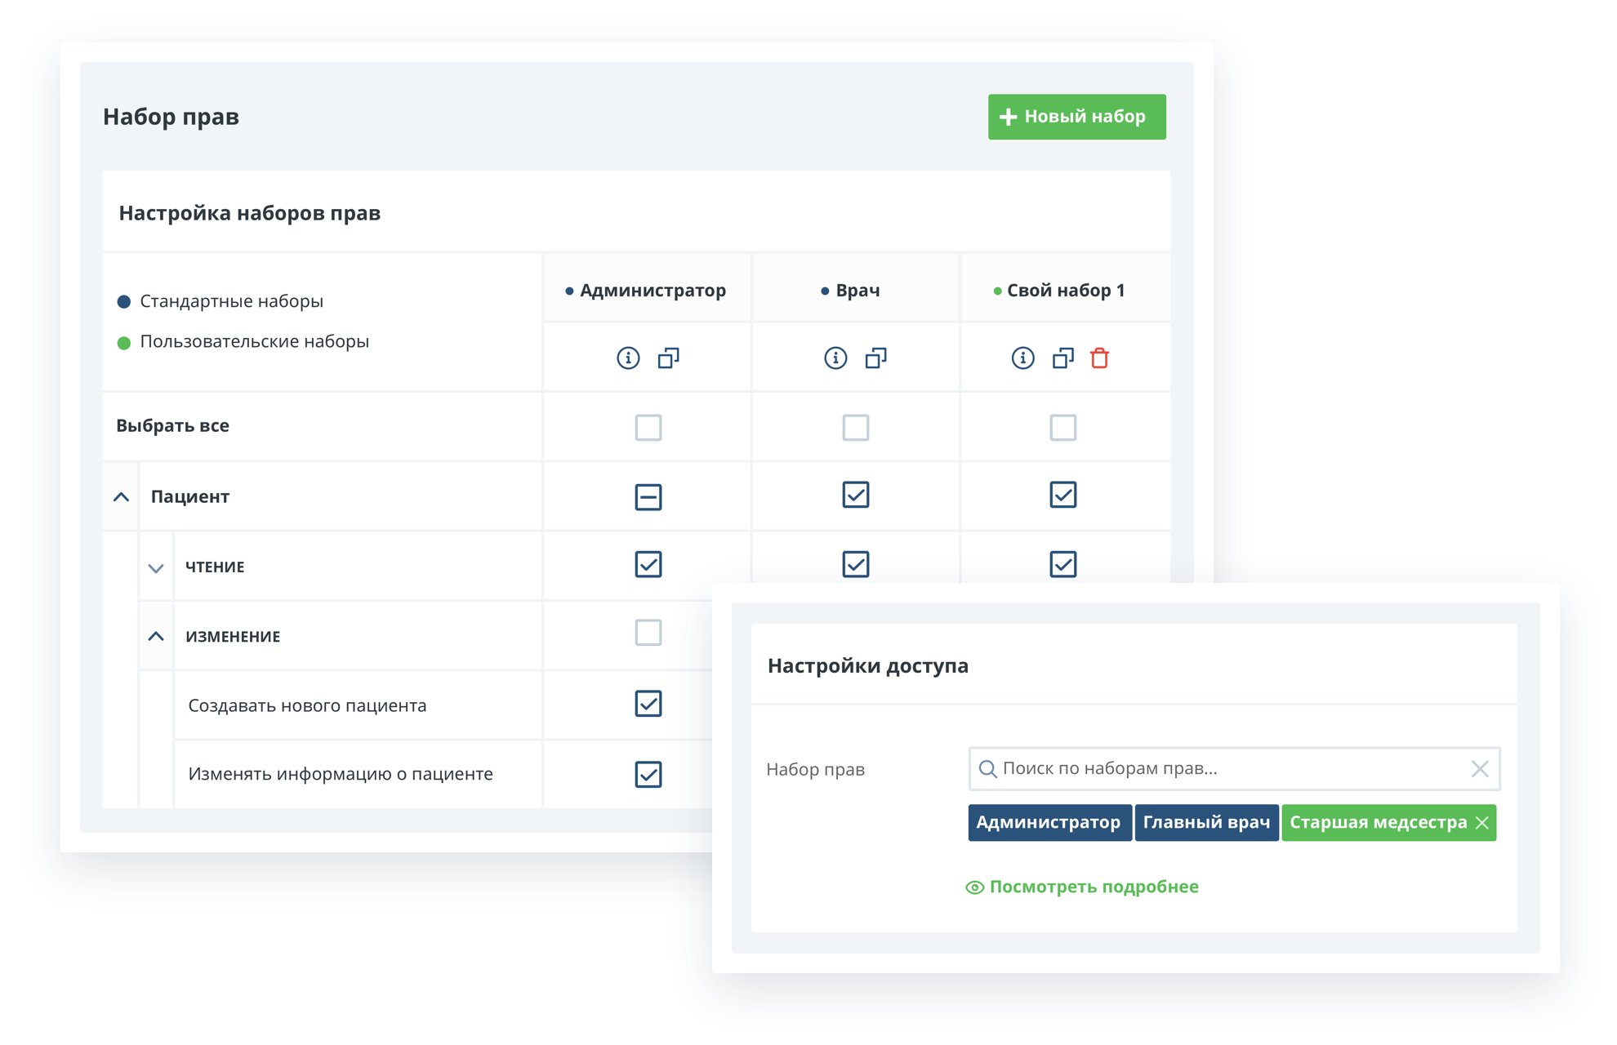Viewport: 1617px width, 1045px height.
Task: Collapse the Пациент section
Action: pos(121,496)
